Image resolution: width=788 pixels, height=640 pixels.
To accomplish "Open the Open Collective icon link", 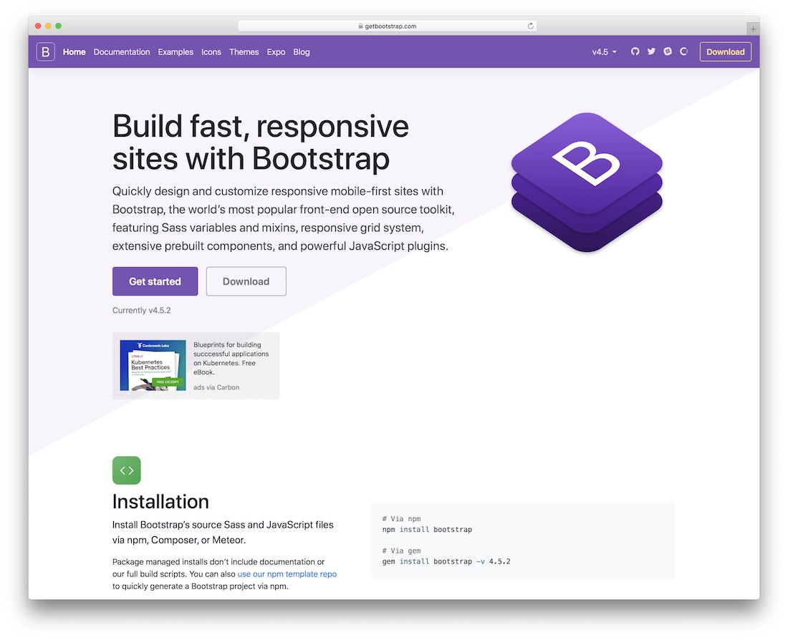I will (x=683, y=52).
